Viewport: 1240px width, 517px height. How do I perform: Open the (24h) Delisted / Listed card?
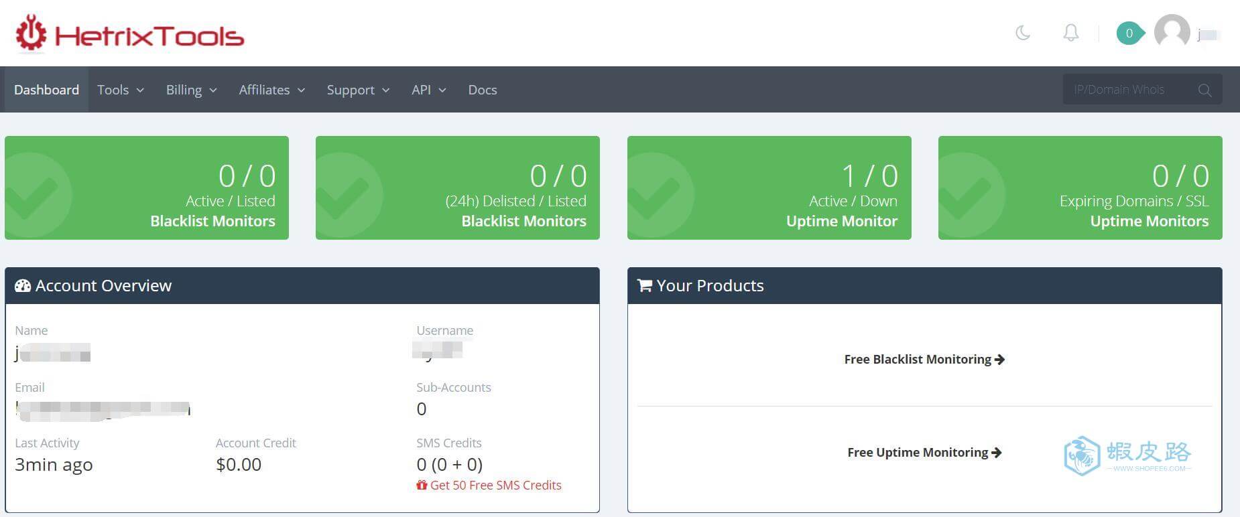point(458,188)
